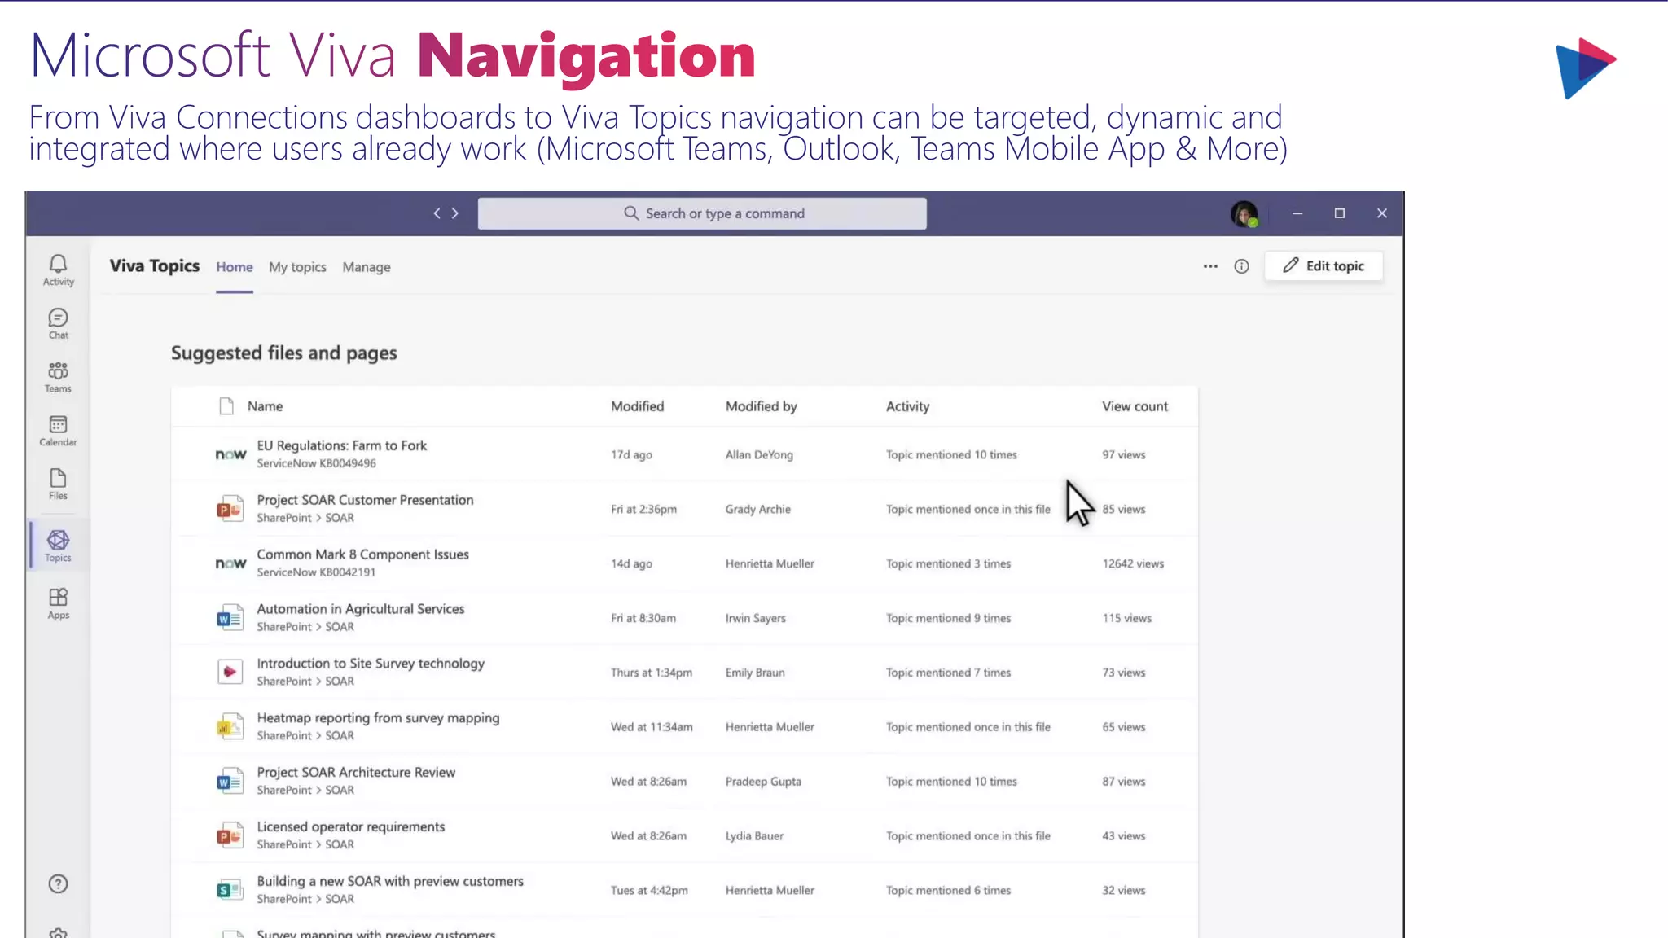Click Irwin Sayers in Modified by

pos(756,618)
